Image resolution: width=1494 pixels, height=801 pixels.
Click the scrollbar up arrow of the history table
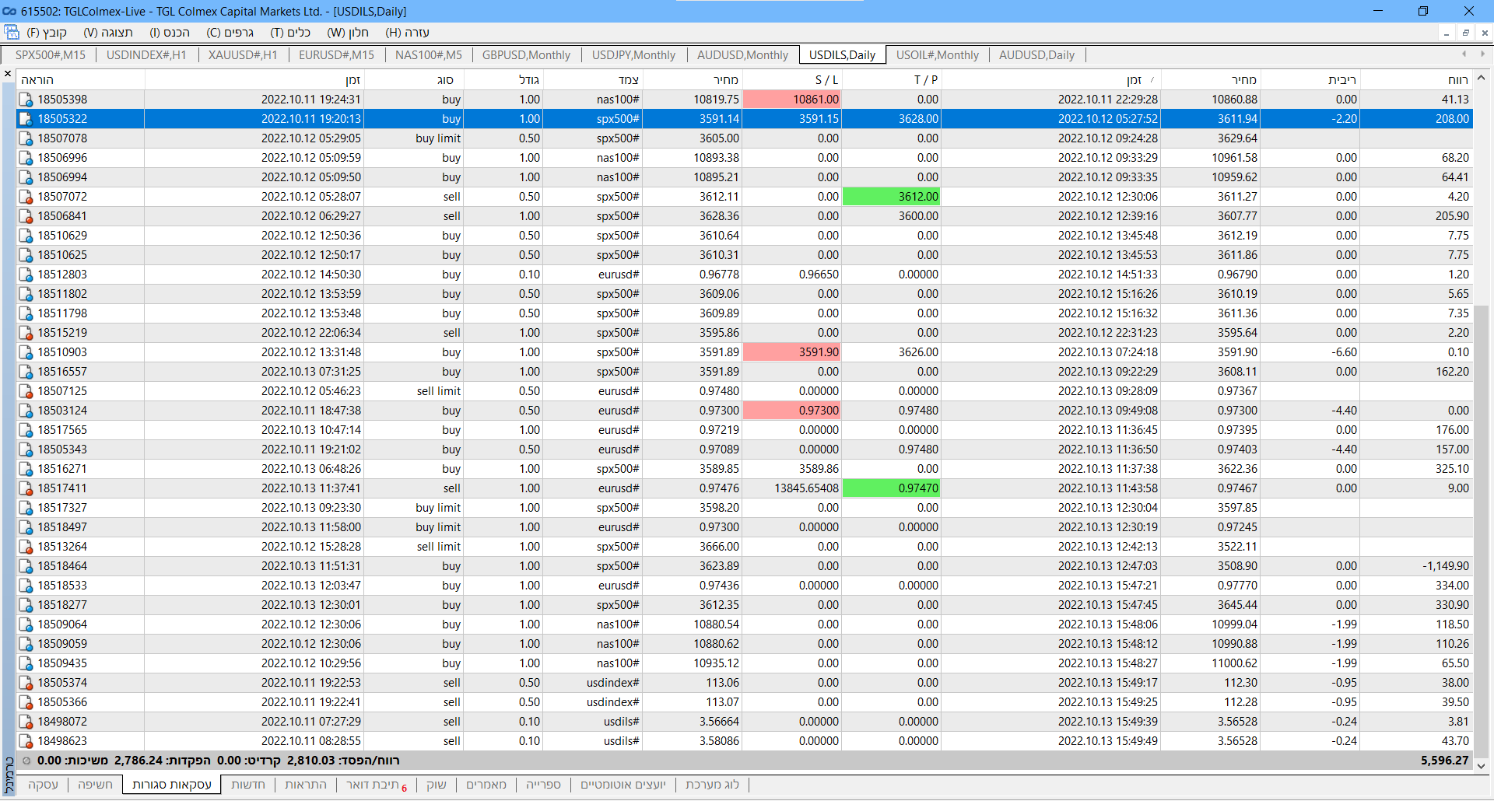pyautogui.click(x=1482, y=78)
